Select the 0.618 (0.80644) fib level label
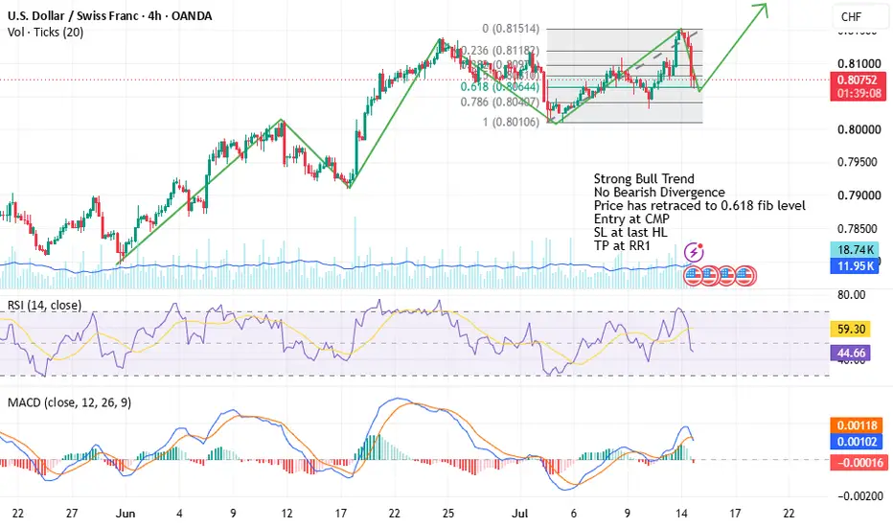Viewport: 893px width, 527px height. pyautogui.click(x=499, y=86)
